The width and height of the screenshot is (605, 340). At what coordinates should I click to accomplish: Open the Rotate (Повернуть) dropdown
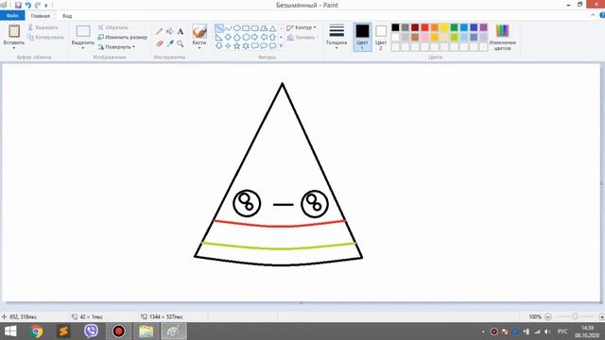click(116, 47)
